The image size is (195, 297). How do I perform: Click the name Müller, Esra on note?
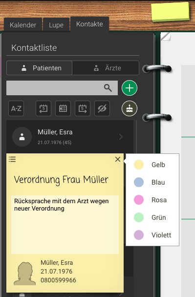[x=57, y=263]
